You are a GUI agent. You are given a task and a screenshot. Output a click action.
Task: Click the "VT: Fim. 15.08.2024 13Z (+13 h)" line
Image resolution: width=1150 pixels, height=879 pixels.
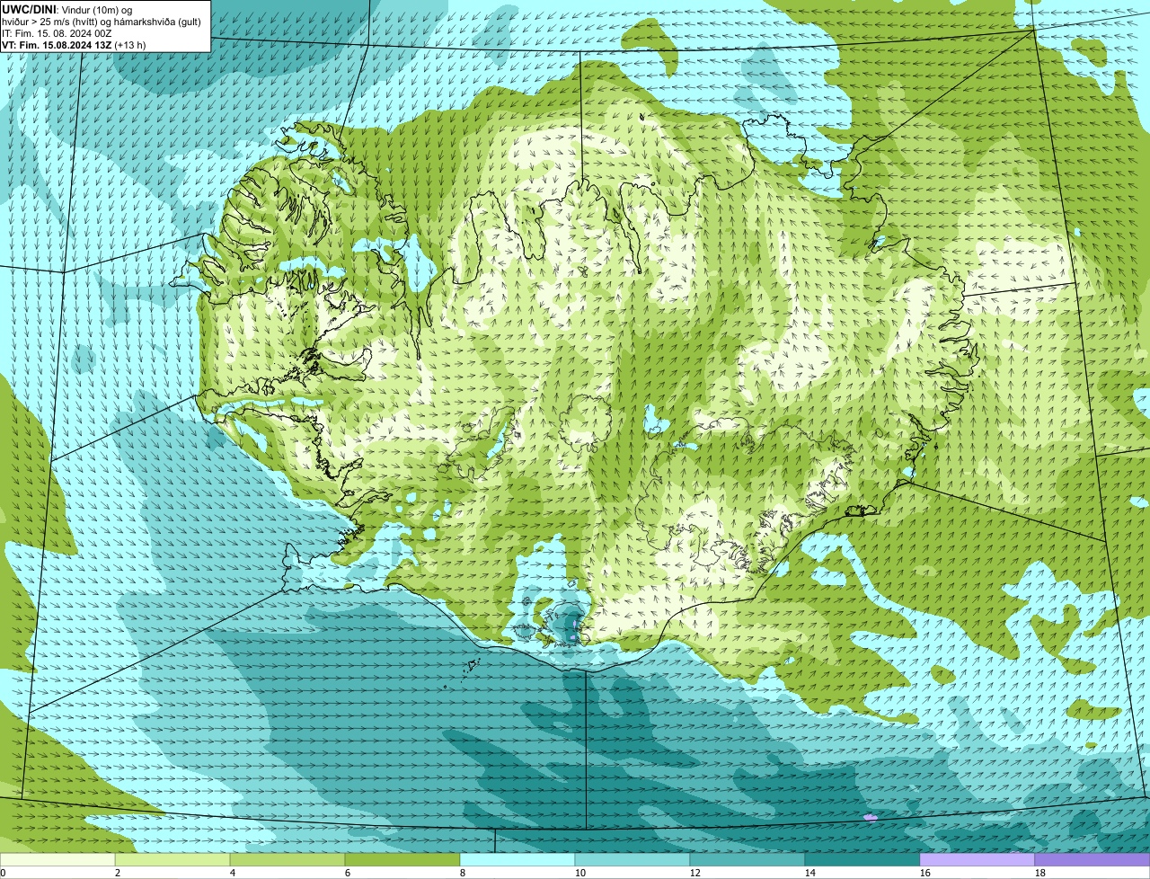click(x=74, y=44)
